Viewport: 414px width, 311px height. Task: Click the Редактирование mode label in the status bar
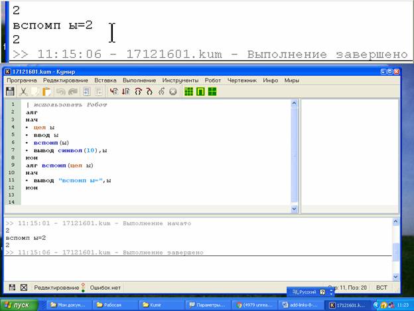point(56,288)
